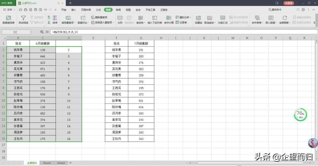The height and width of the screenshot is (166, 318).
Task: Open the 插入 ribbon tab
Action: click(x=74, y=10)
